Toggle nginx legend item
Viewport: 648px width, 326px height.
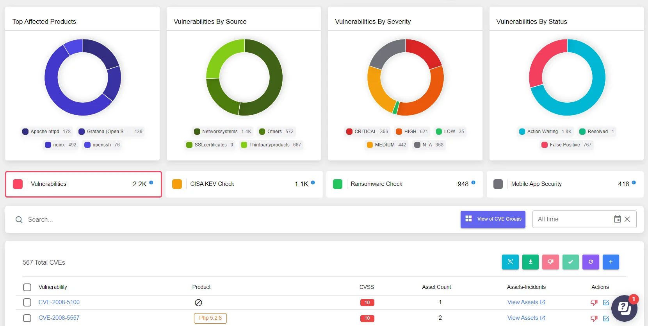(x=61, y=145)
